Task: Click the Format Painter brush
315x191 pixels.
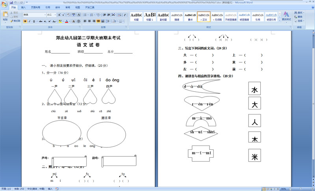Action: [12, 21]
